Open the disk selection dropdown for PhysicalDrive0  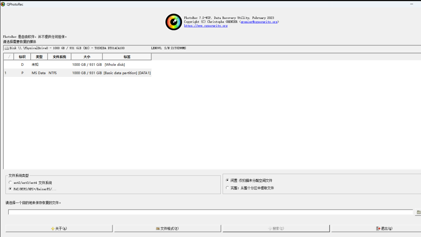[210, 48]
